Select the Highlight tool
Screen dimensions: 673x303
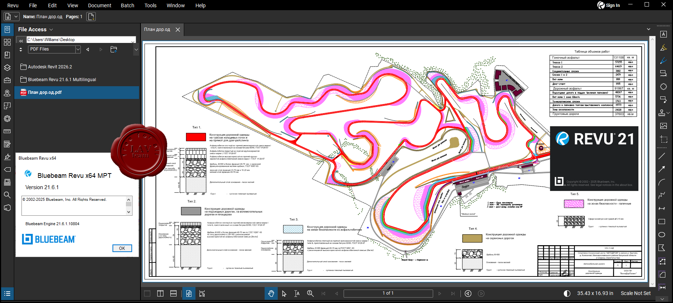[664, 47]
